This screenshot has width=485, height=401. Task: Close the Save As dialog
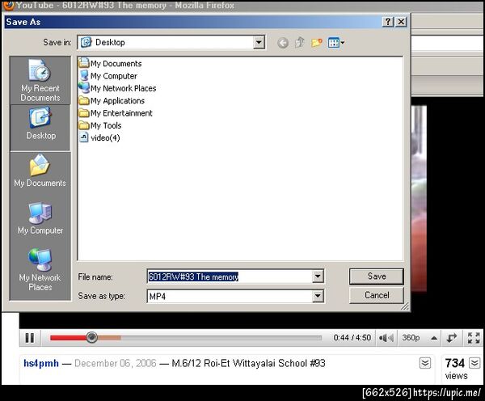[x=401, y=22]
